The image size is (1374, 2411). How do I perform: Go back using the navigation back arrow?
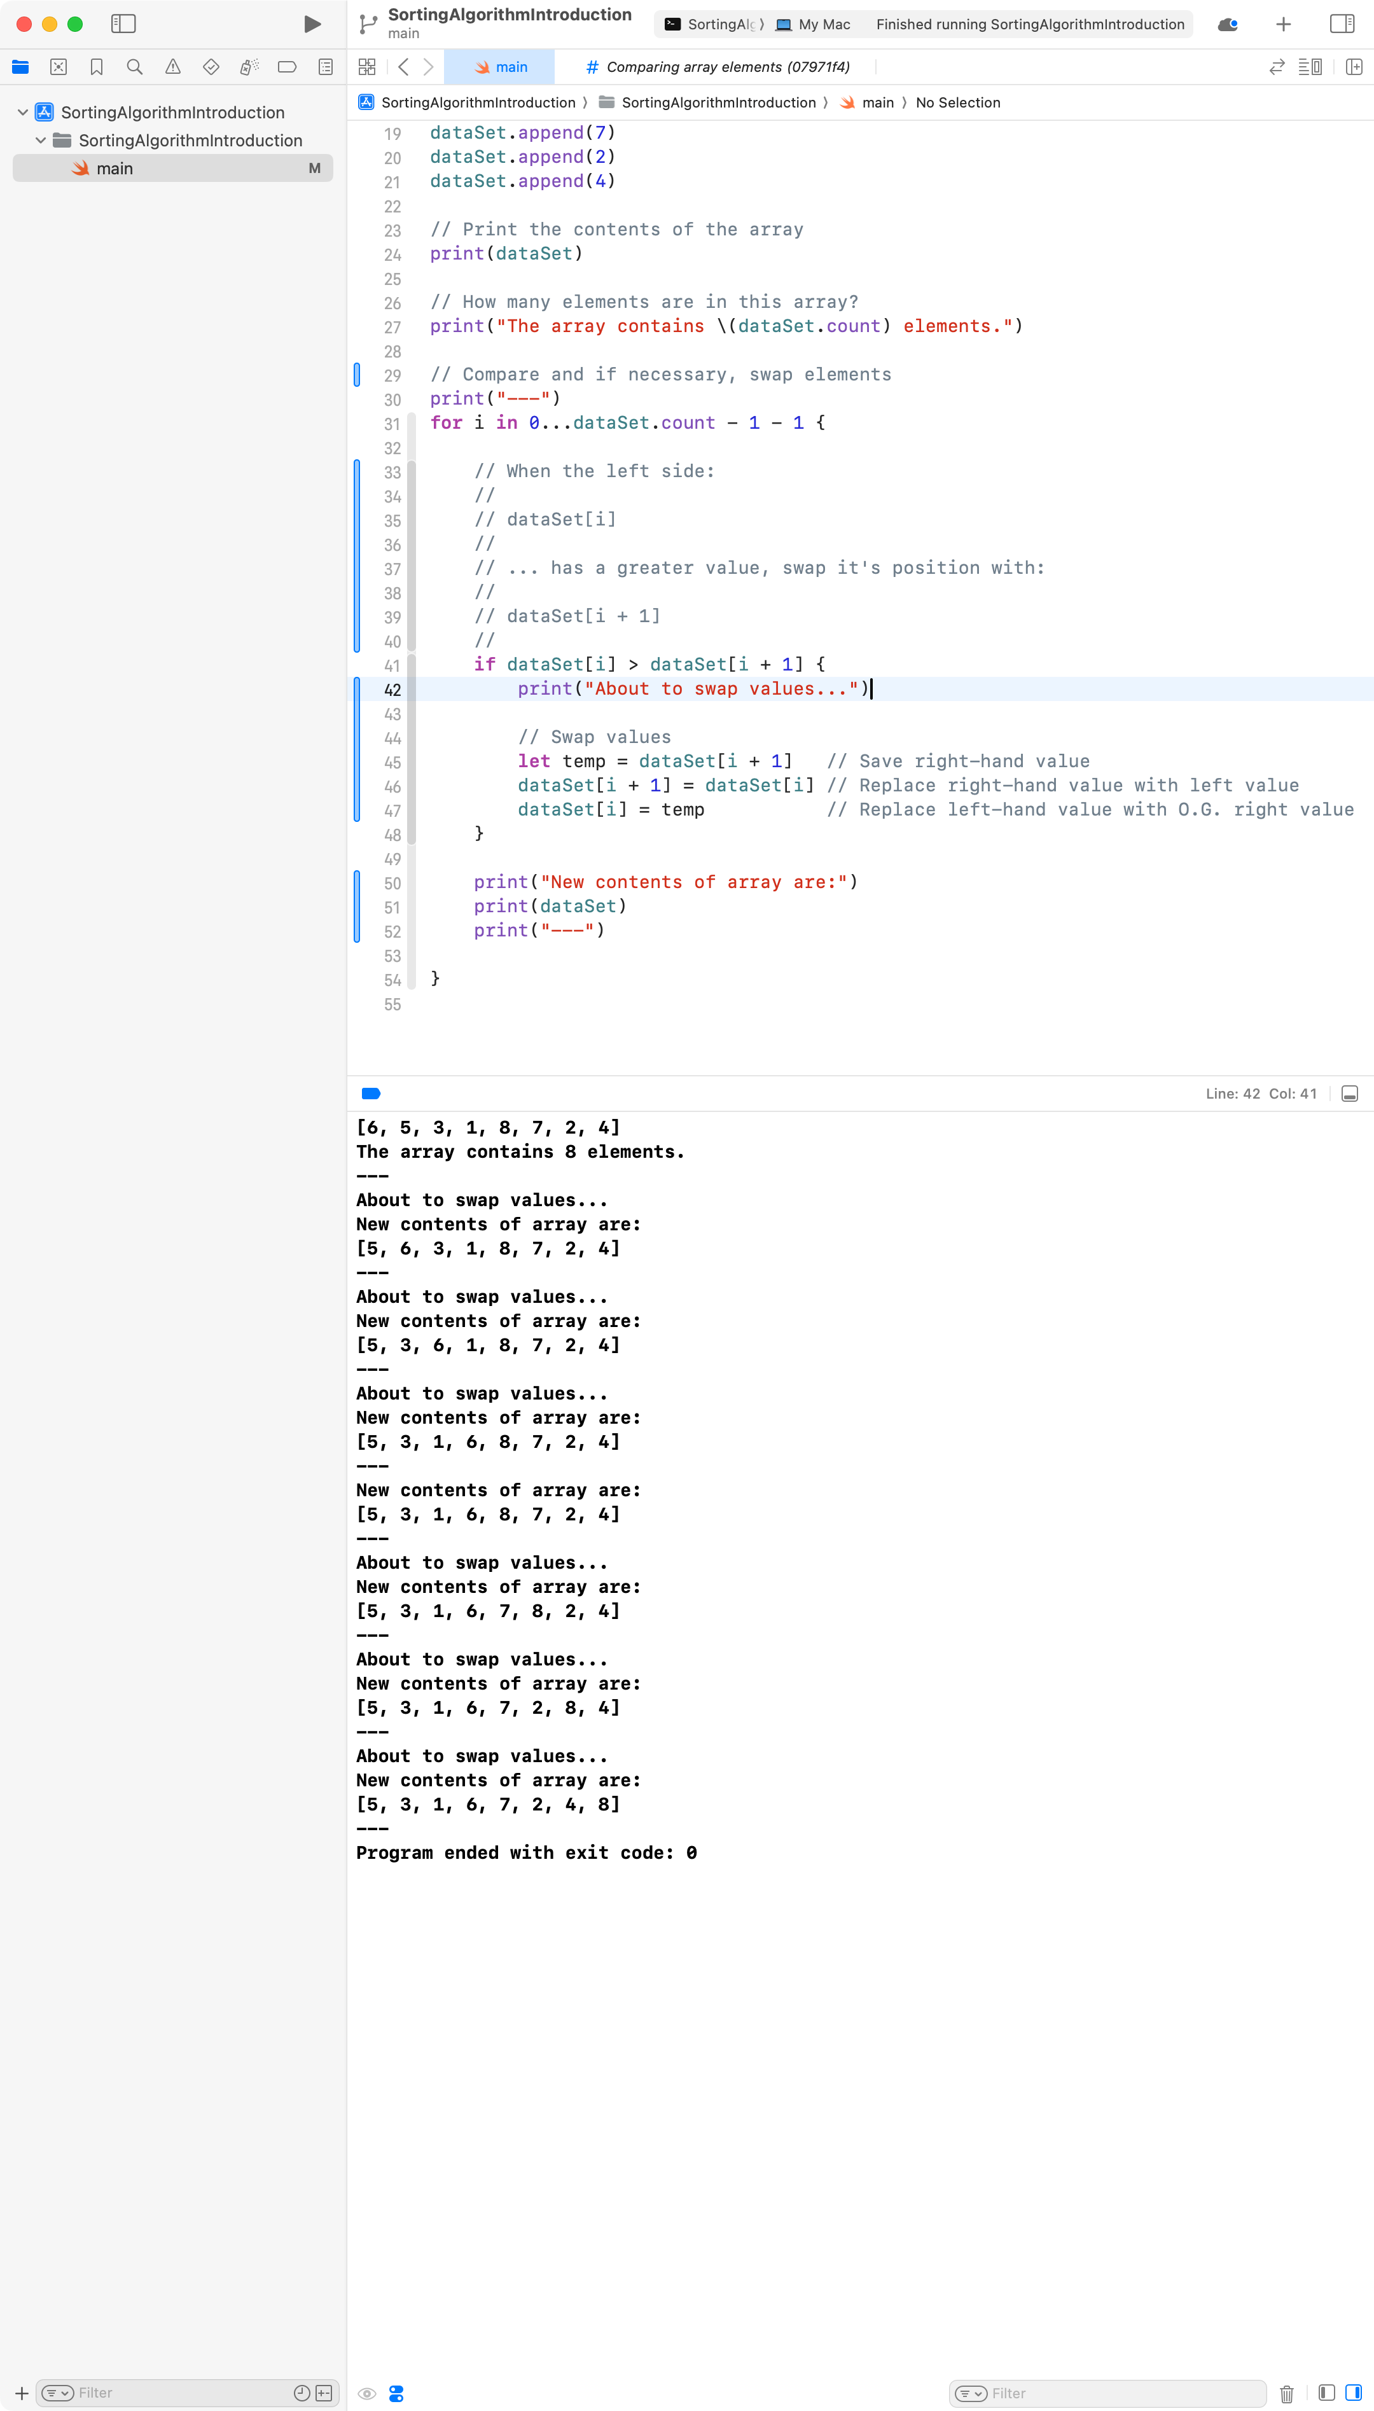coord(404,67)
